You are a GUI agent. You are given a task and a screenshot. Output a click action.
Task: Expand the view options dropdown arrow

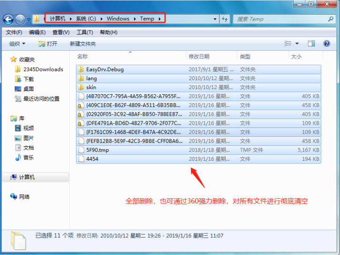[297, 44]
